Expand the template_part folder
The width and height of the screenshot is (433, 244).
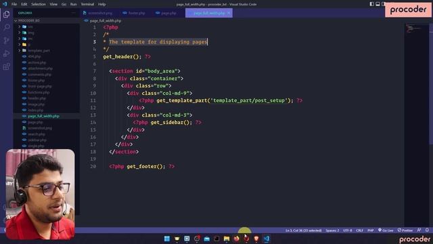pyautogui.click(x=46, y=51)
